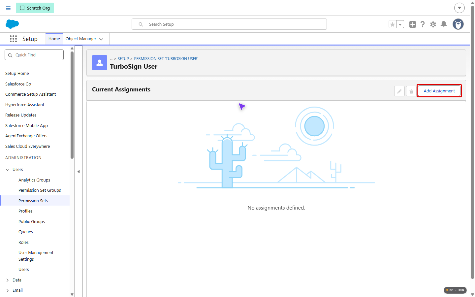Open the help question mark icon
475x297 pixels.
(x=423, y=24)
